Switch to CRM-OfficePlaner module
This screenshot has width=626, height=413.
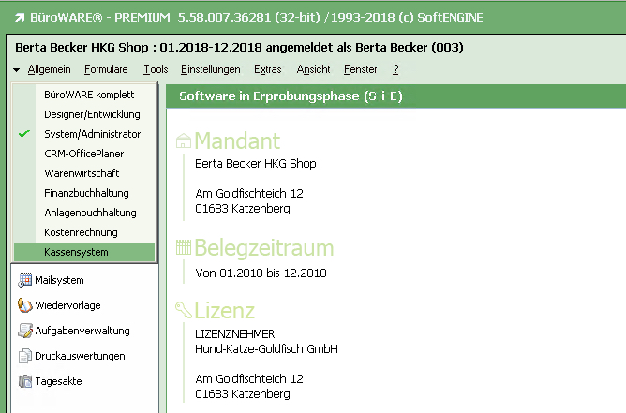83,154
